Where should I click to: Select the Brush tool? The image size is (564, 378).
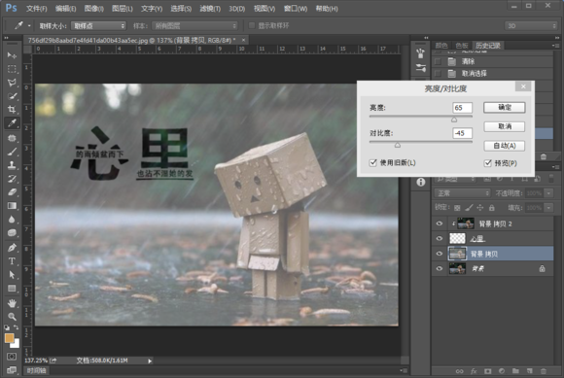(x=12, y=152)
